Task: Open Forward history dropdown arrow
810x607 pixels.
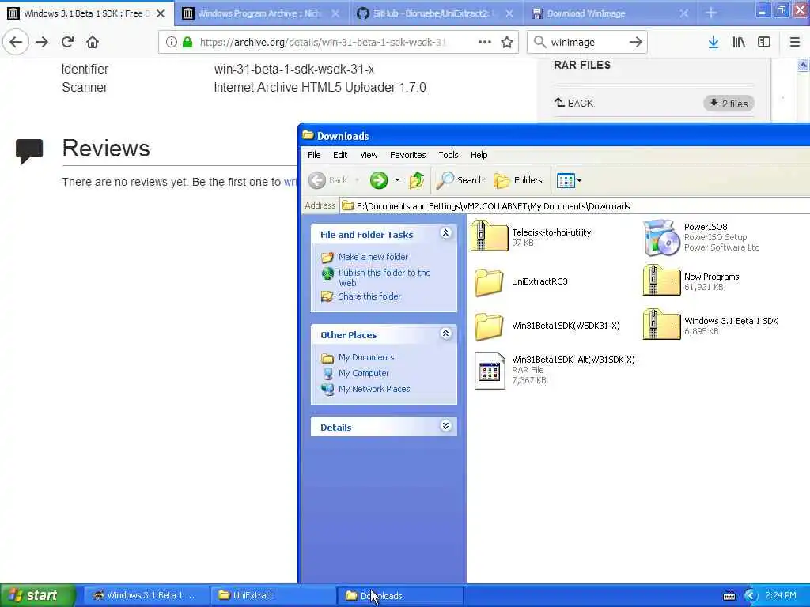Action: coord(397,180)
